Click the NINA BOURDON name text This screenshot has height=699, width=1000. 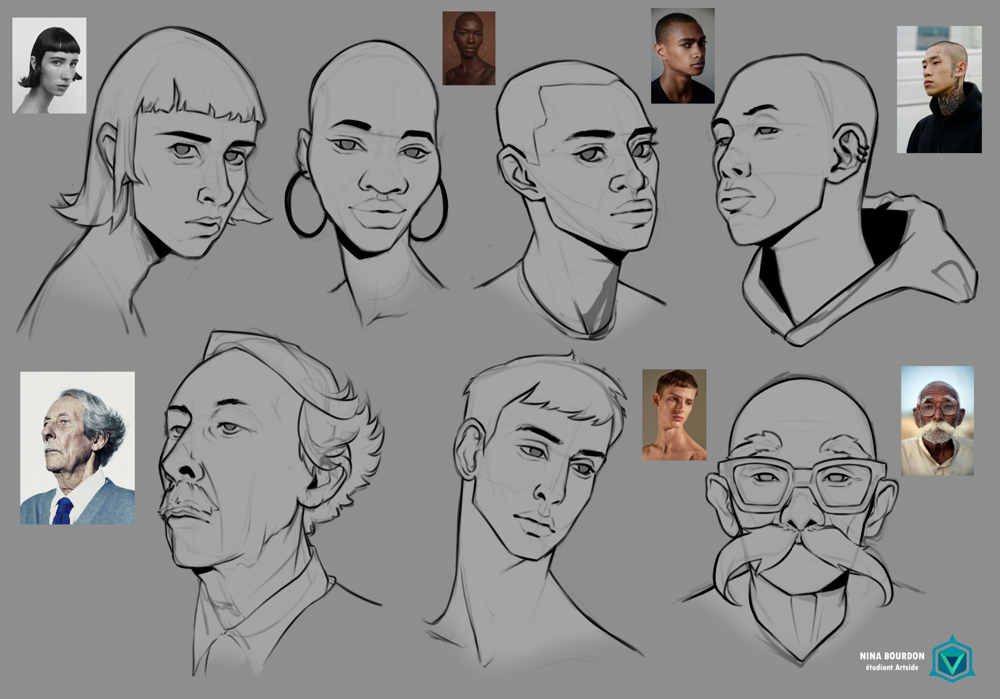pos(892,656)
